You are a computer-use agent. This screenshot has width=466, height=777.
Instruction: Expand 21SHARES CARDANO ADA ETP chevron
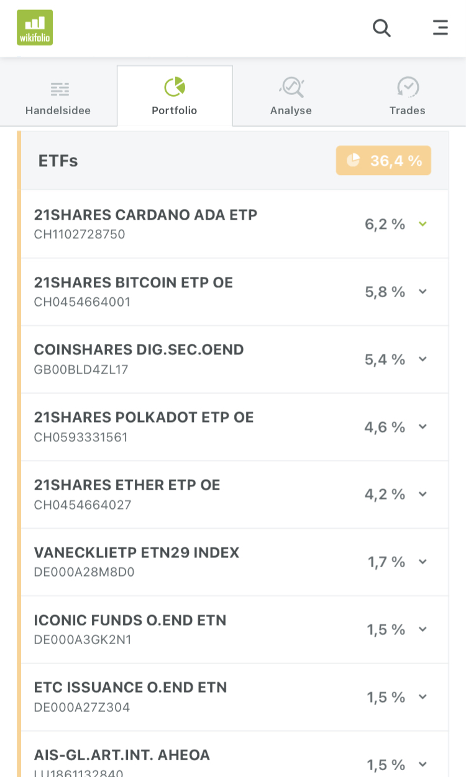click(x=423, y=224)
